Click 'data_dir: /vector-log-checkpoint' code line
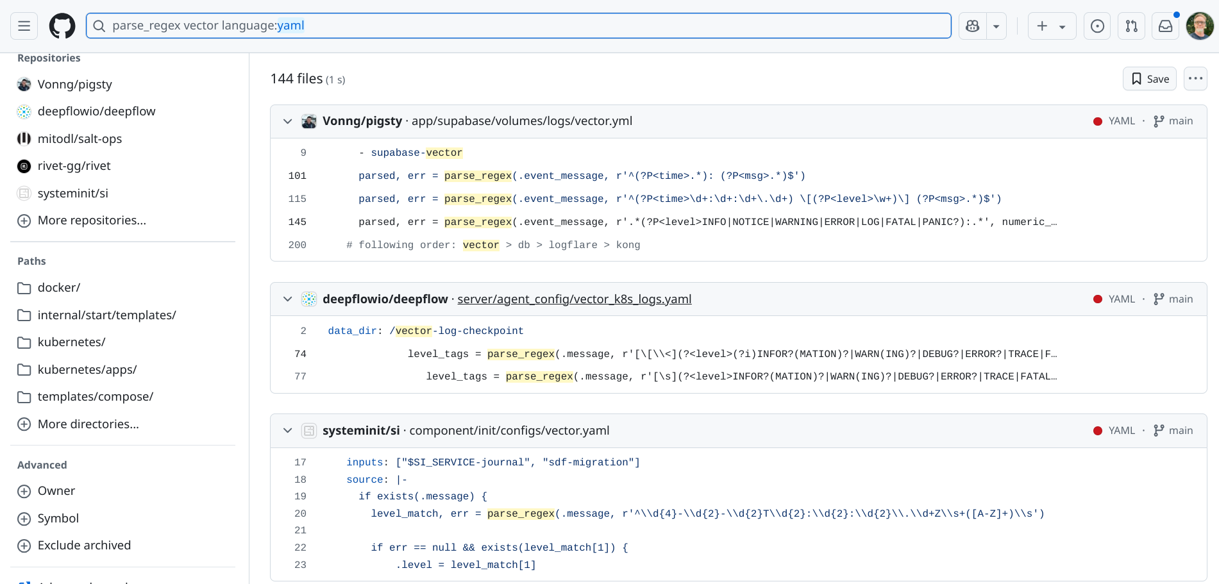The width and height of the screenshot is (1219, 584). pos(426,331)
